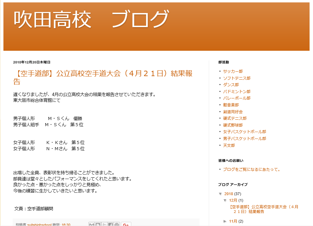Viewport: 313px width, 226px height.
Task: Open the ソフトテニス部 club link
Action: coord(237,78)
